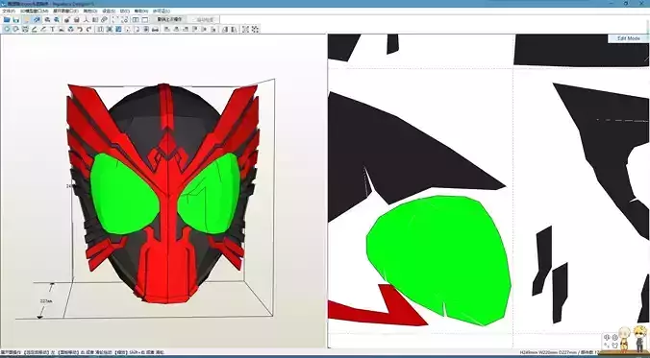Image resolution: width=650 pixels, height=358 pixels.
Task: Open the 文件(F) menu
Action: 9,12
